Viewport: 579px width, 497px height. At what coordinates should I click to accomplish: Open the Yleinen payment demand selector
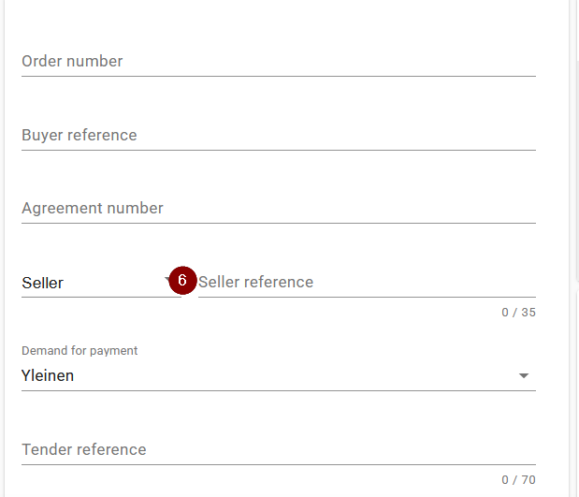(x=279, y=376)
